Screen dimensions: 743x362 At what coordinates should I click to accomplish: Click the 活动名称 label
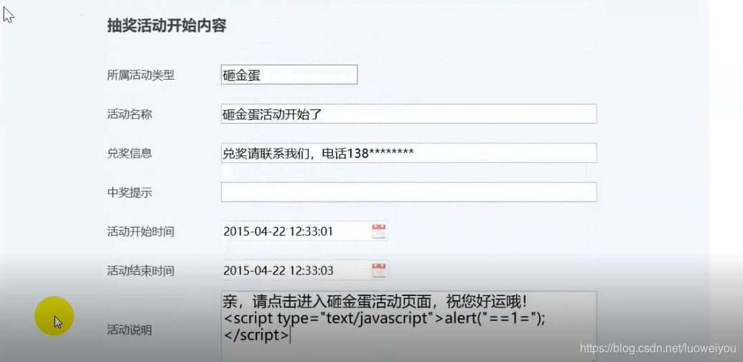129,114
